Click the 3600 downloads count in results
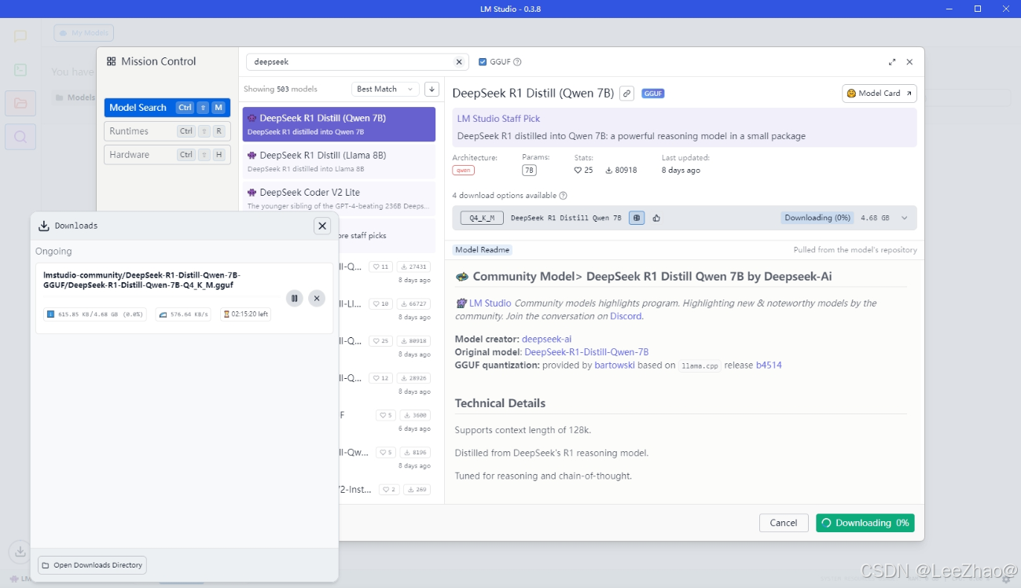This screenshot has width=1021, height=588. (x=416, y=415)
